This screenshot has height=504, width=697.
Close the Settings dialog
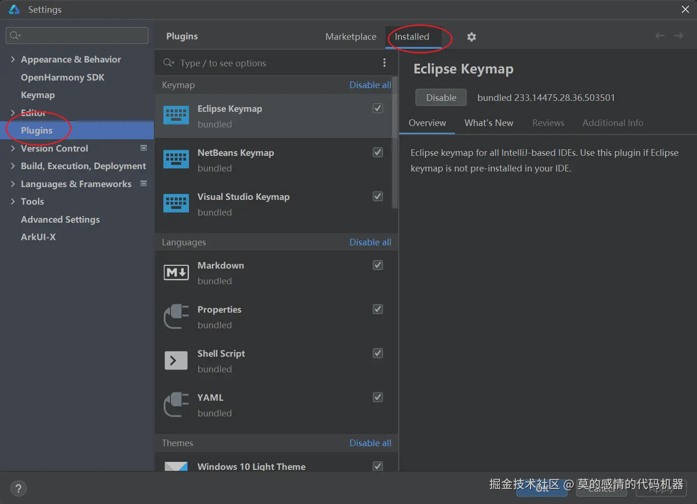click(x=685, y=9)
